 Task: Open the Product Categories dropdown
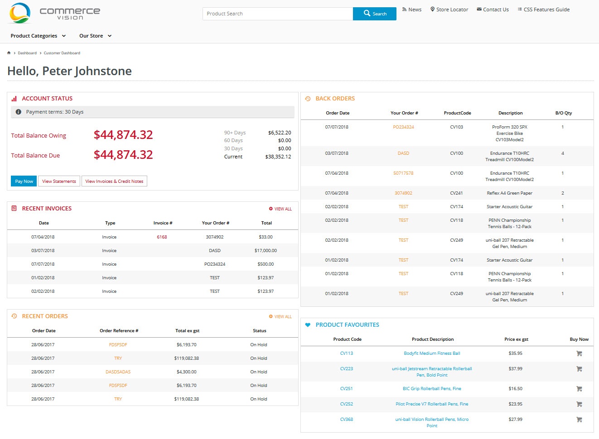coord(38,36)
